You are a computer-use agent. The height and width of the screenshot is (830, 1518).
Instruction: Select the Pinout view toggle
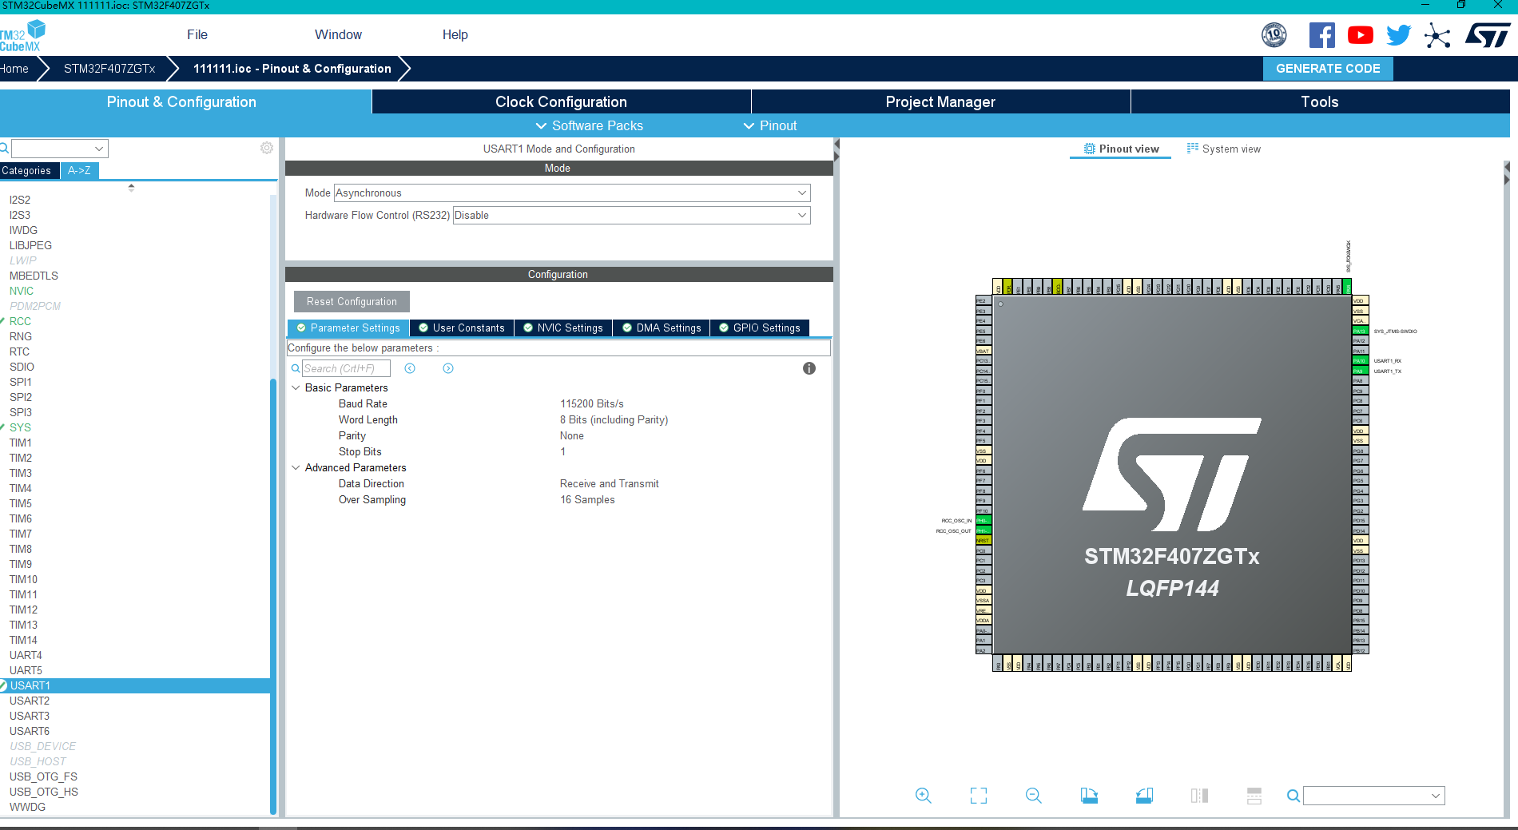coord(1120,149)
